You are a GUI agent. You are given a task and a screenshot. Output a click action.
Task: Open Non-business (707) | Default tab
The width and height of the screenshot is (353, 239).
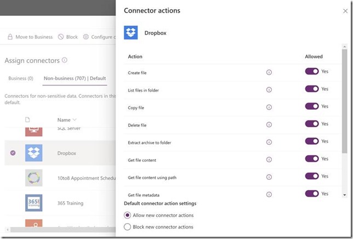tap(75, 78)
